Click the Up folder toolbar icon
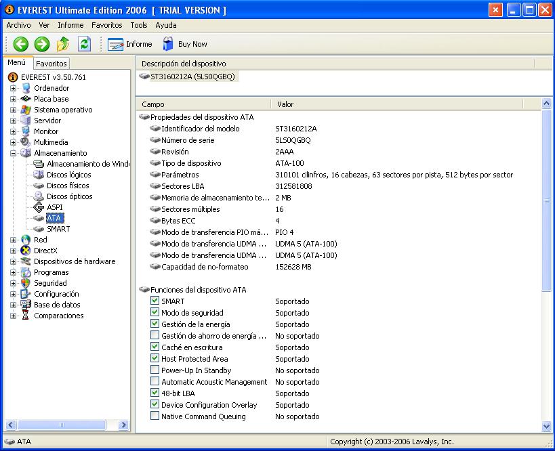 (x=63, y=44)
